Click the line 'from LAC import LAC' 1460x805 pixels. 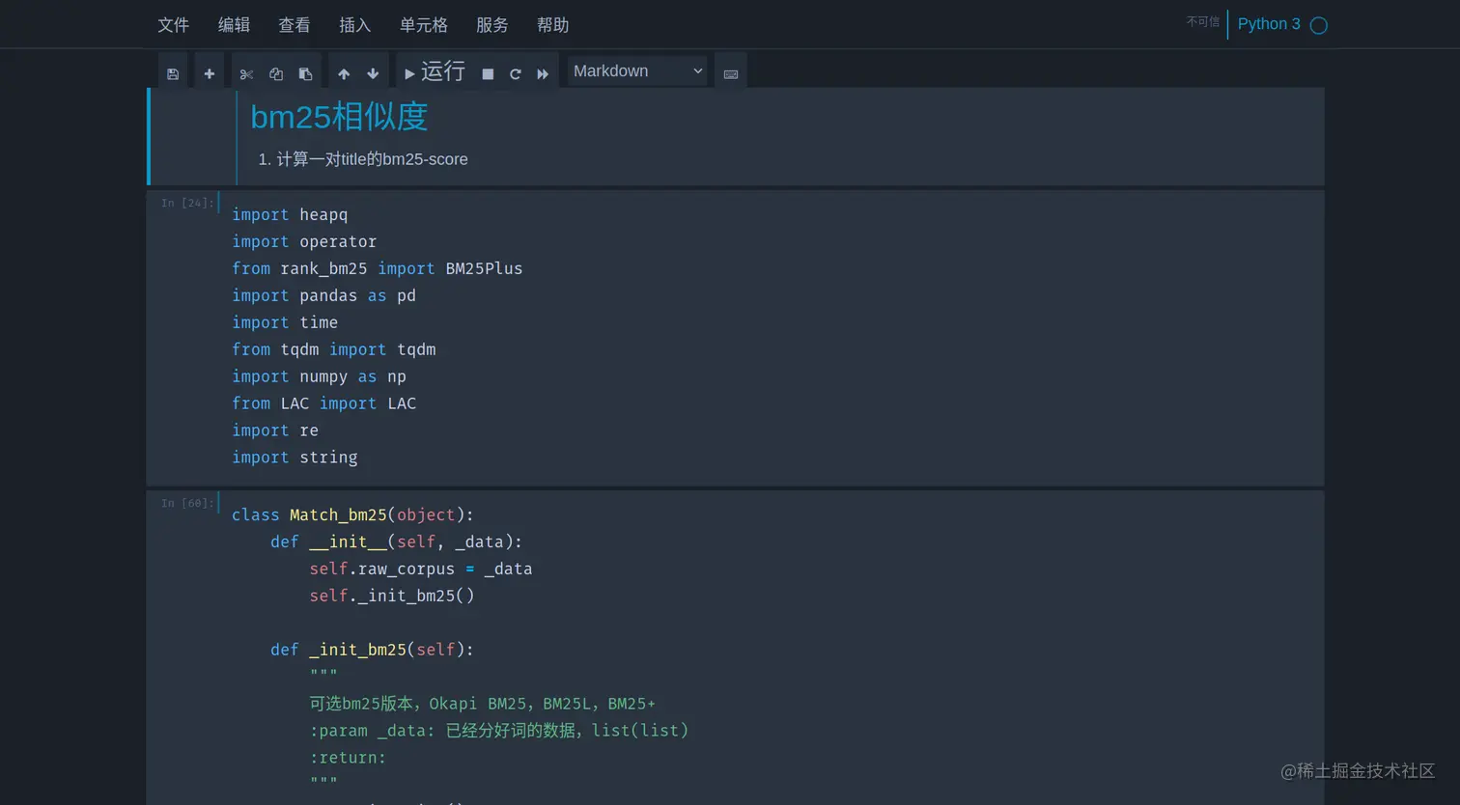point(323,403)
